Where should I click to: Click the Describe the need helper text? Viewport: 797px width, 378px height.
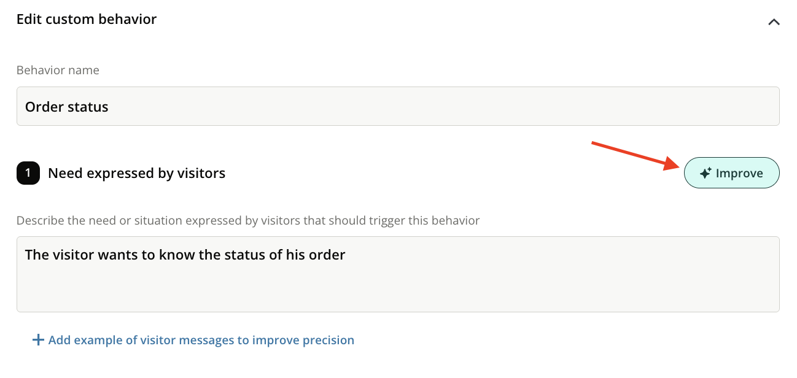click(247, 220)
